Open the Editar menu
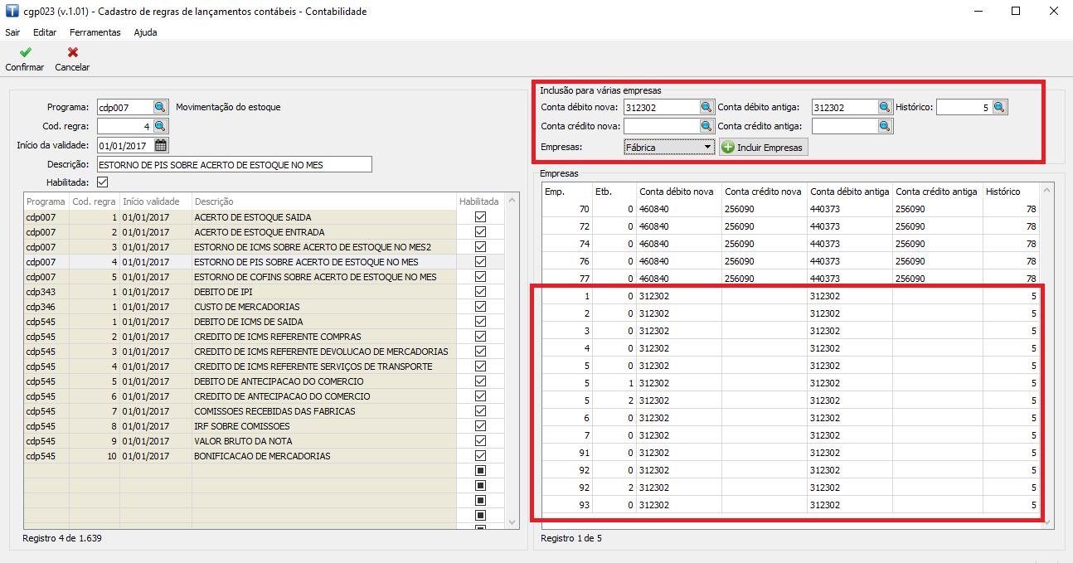 click(45, 32)
